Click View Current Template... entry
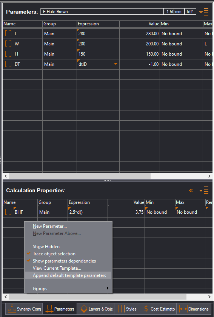 click(57, 268)
